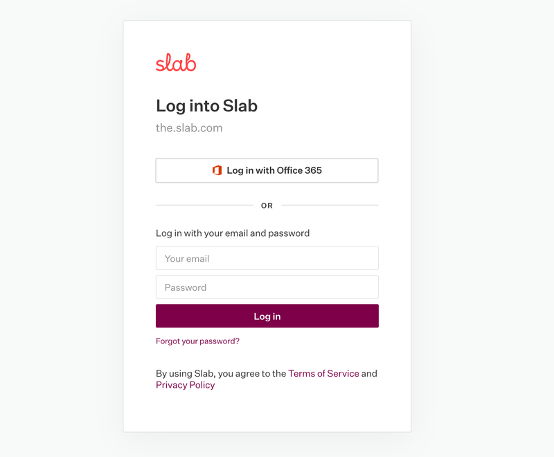Click the red Slab logo
Screen dimensions: 554x457
tap(176, 64)
